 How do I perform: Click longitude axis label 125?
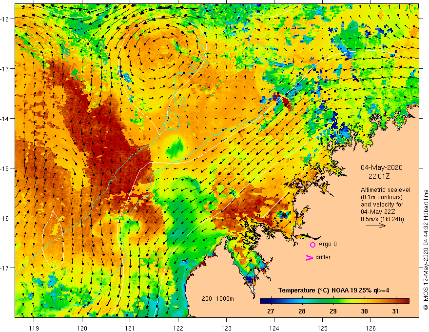pos(323,328)
